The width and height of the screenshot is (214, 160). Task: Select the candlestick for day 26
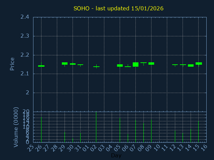[41, 66]
